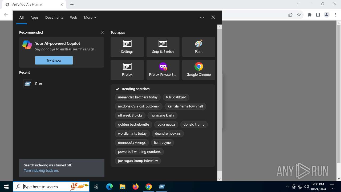341x192 pixels.
Task: Select donald trump trending chip
Action: click(x=194, y=125)
